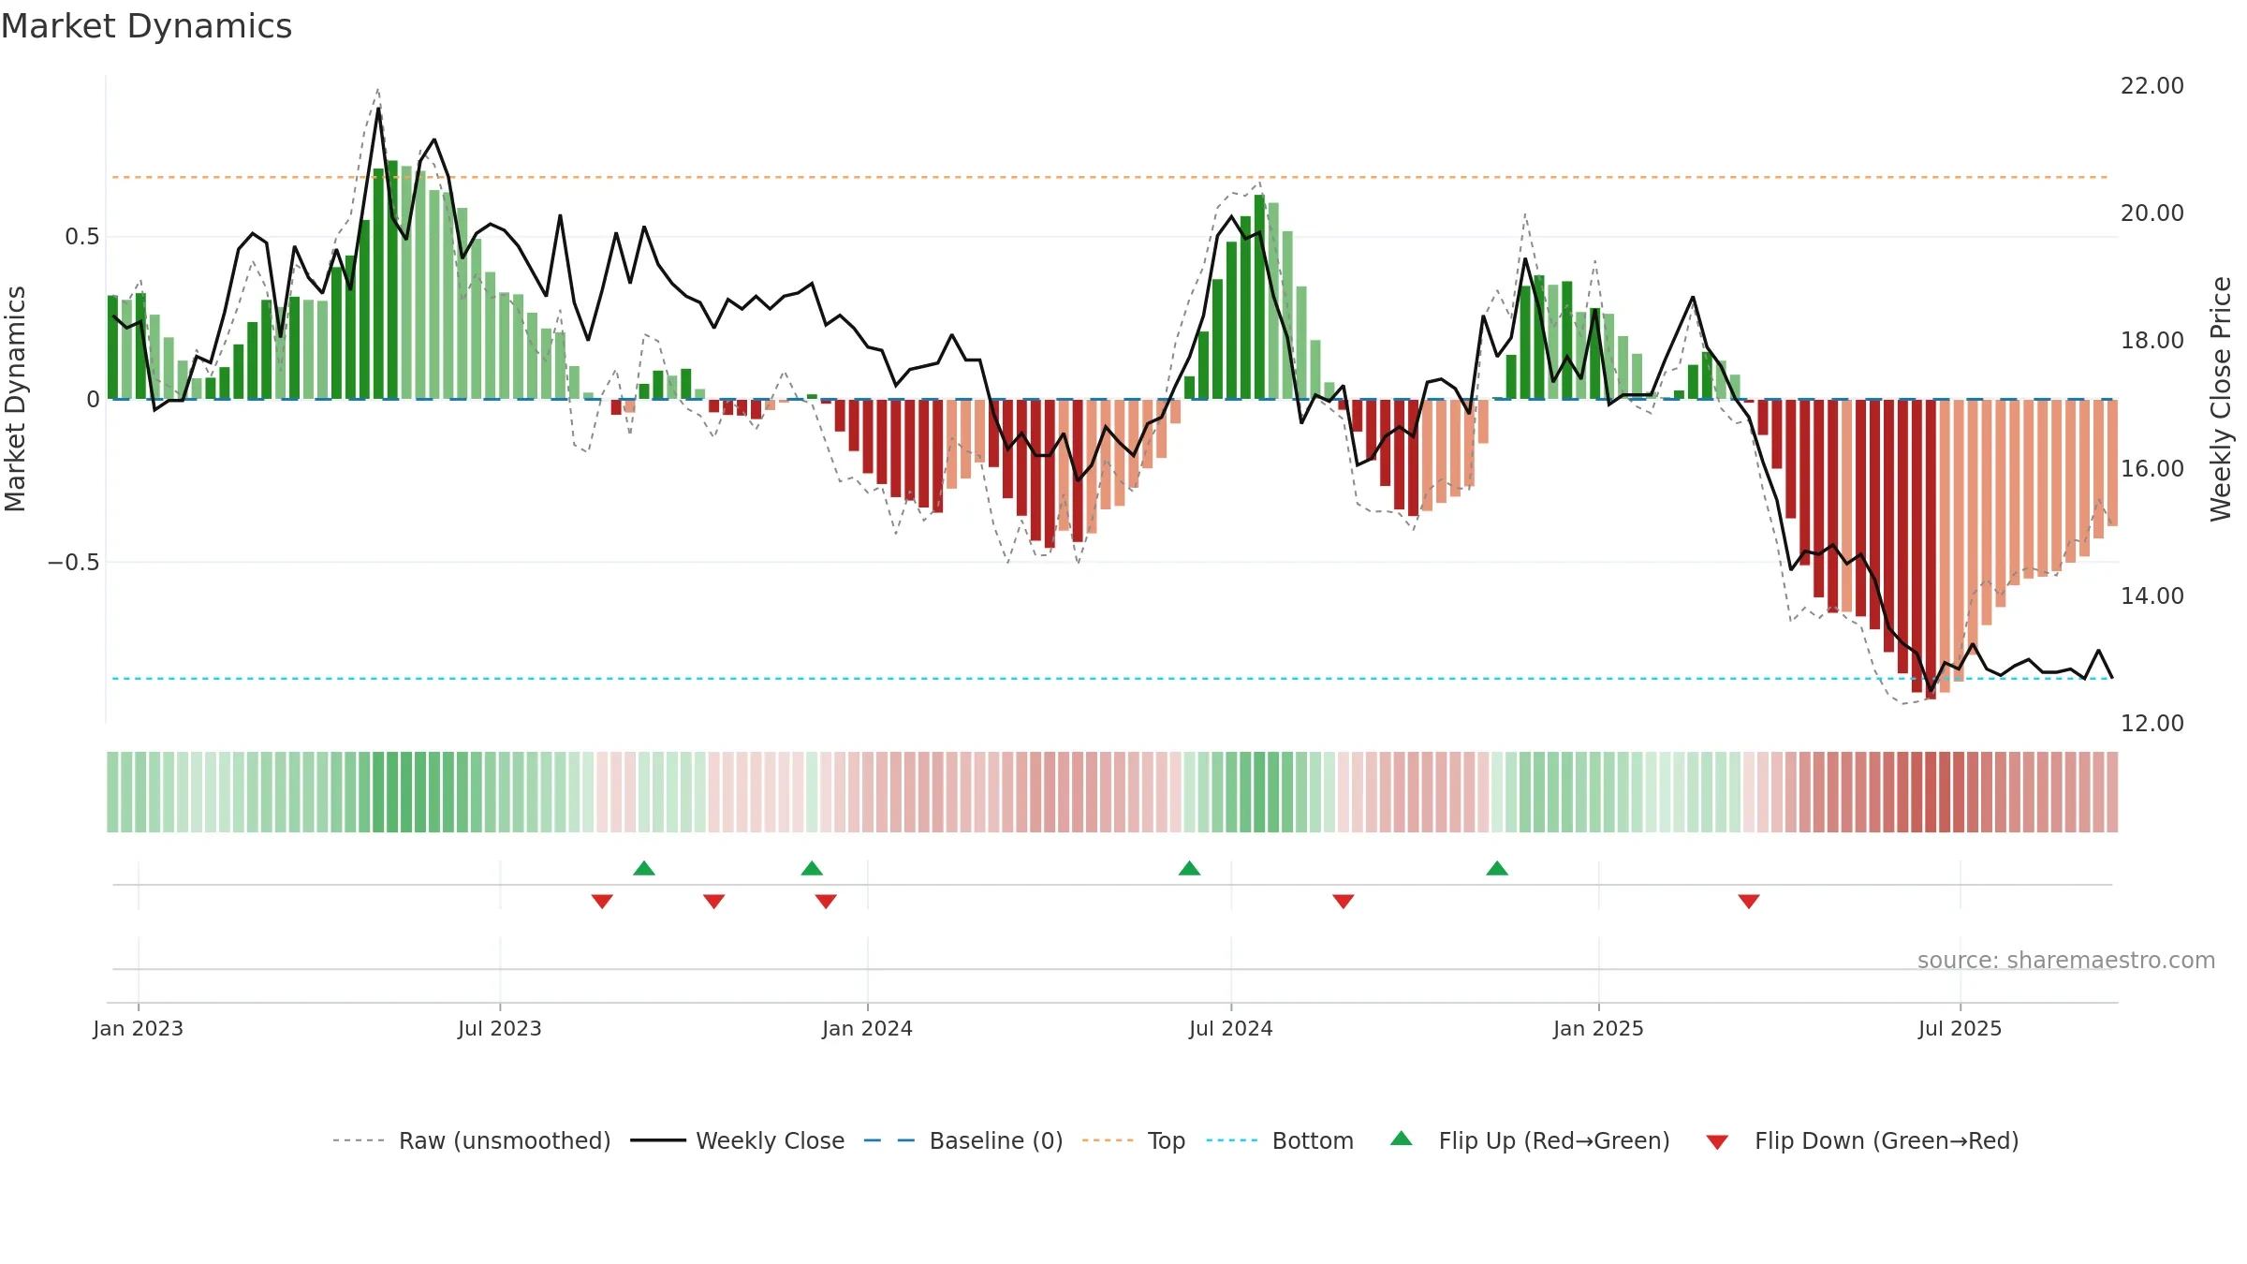Select green flip-up marker before Jan 2025
The width and height of the screenshot is (2247, 1264).
pos(1497,868)
